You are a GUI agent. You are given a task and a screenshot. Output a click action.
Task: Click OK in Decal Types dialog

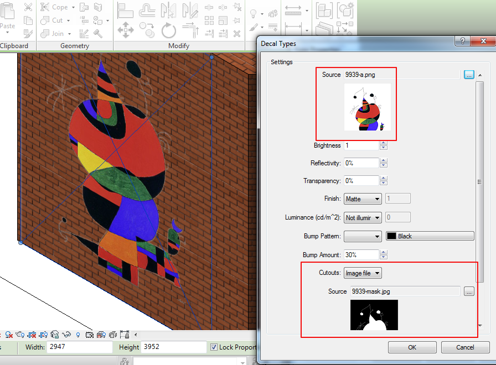click(x=412, y=347)
